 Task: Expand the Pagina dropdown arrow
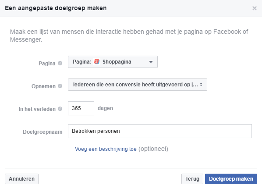[x=151, y=62]
